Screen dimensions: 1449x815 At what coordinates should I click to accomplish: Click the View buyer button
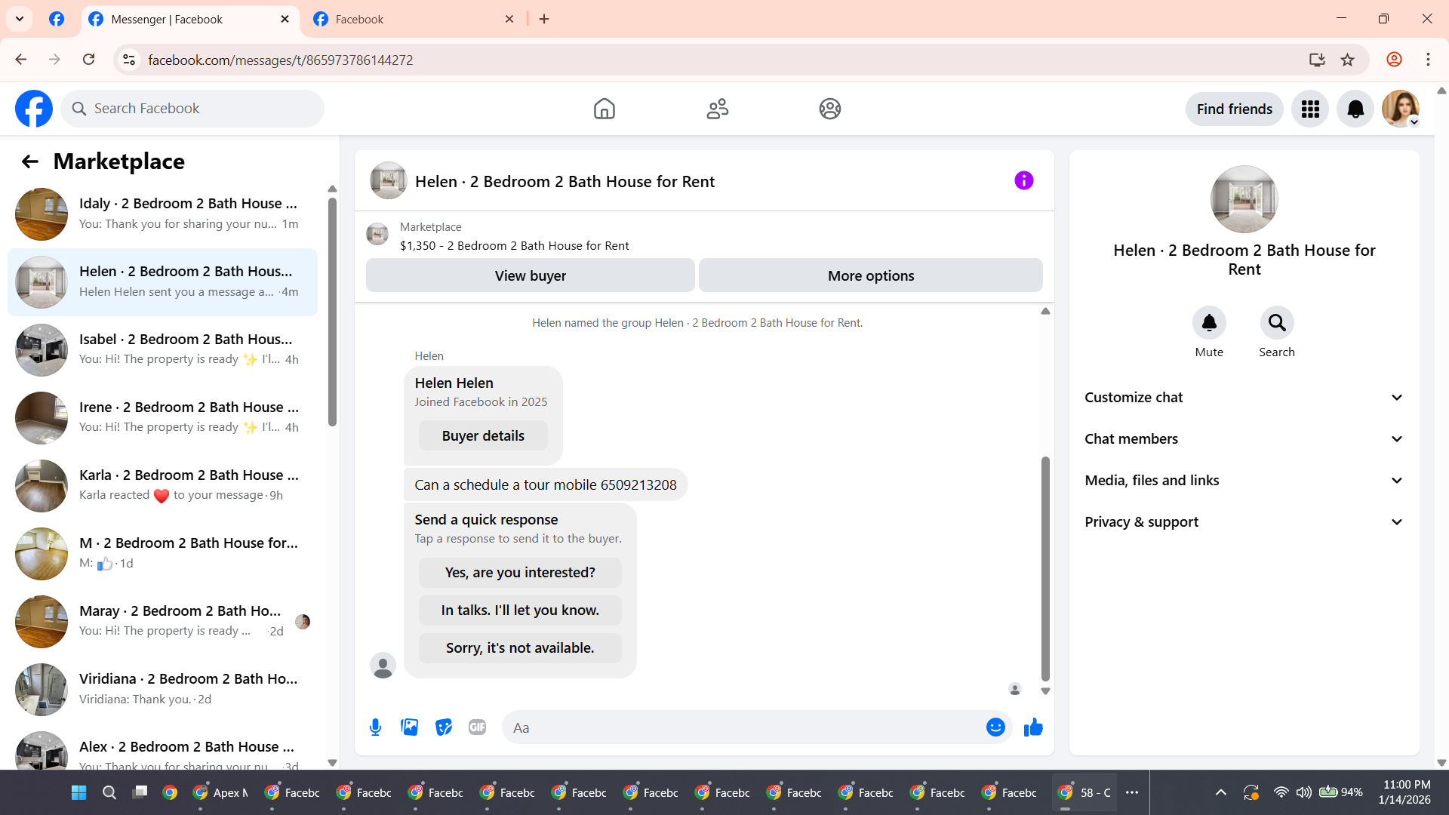[x=530, y=276]
